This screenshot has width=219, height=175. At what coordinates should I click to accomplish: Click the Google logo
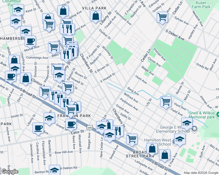10,172
